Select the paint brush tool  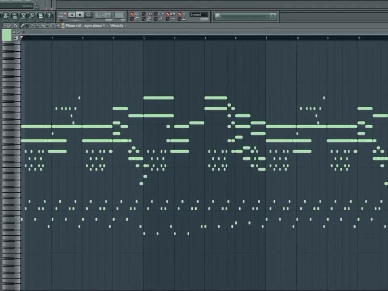(27, 25)
